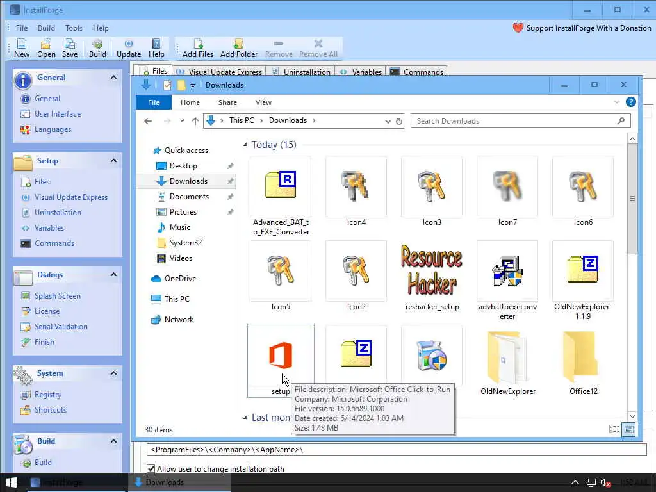Collapse the Setup sidebar group

tap(113, 161)
